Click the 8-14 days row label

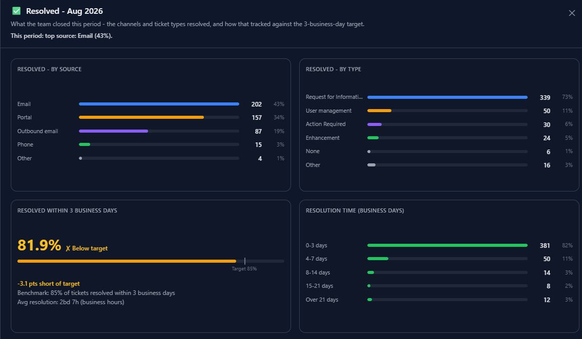(318, 272)
